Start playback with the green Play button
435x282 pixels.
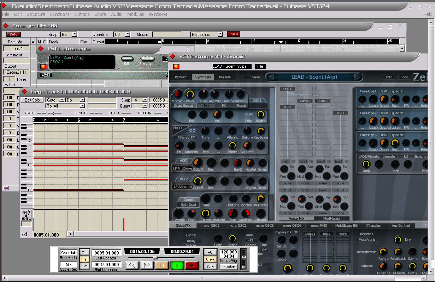coord(177,265)
